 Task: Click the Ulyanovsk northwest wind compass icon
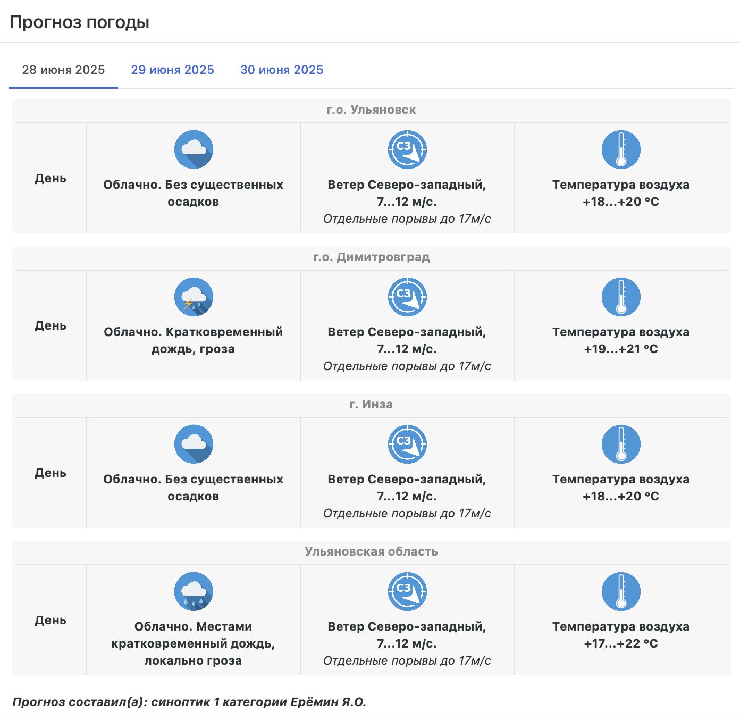[x=407, y=149]
